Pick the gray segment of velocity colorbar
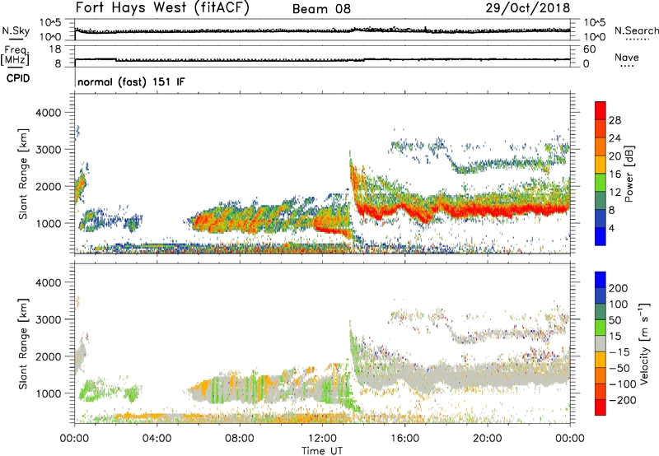The image size is (659, 456). (601, 343)
